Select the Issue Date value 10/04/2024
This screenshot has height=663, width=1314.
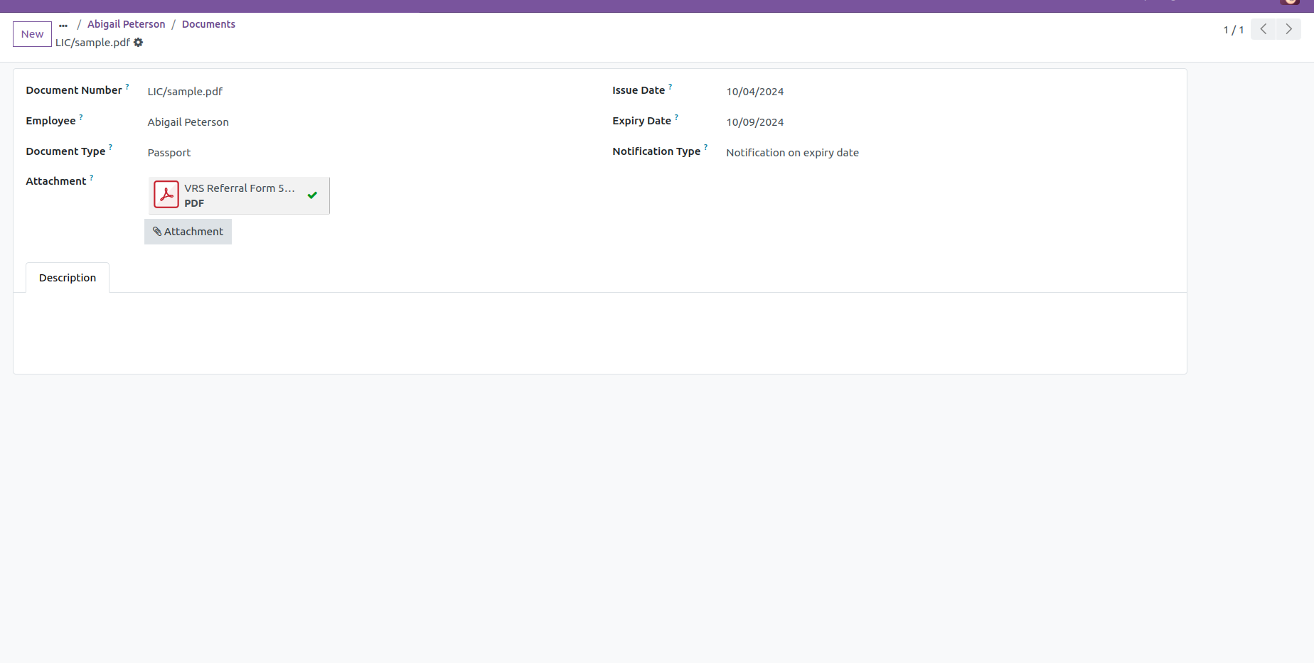pos(754,92)
